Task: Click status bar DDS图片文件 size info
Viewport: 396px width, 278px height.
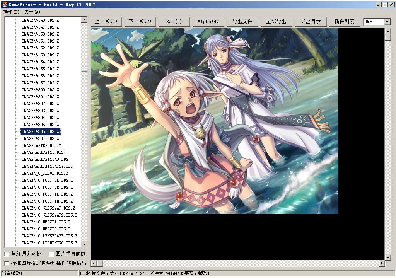Action: (145, 273)
